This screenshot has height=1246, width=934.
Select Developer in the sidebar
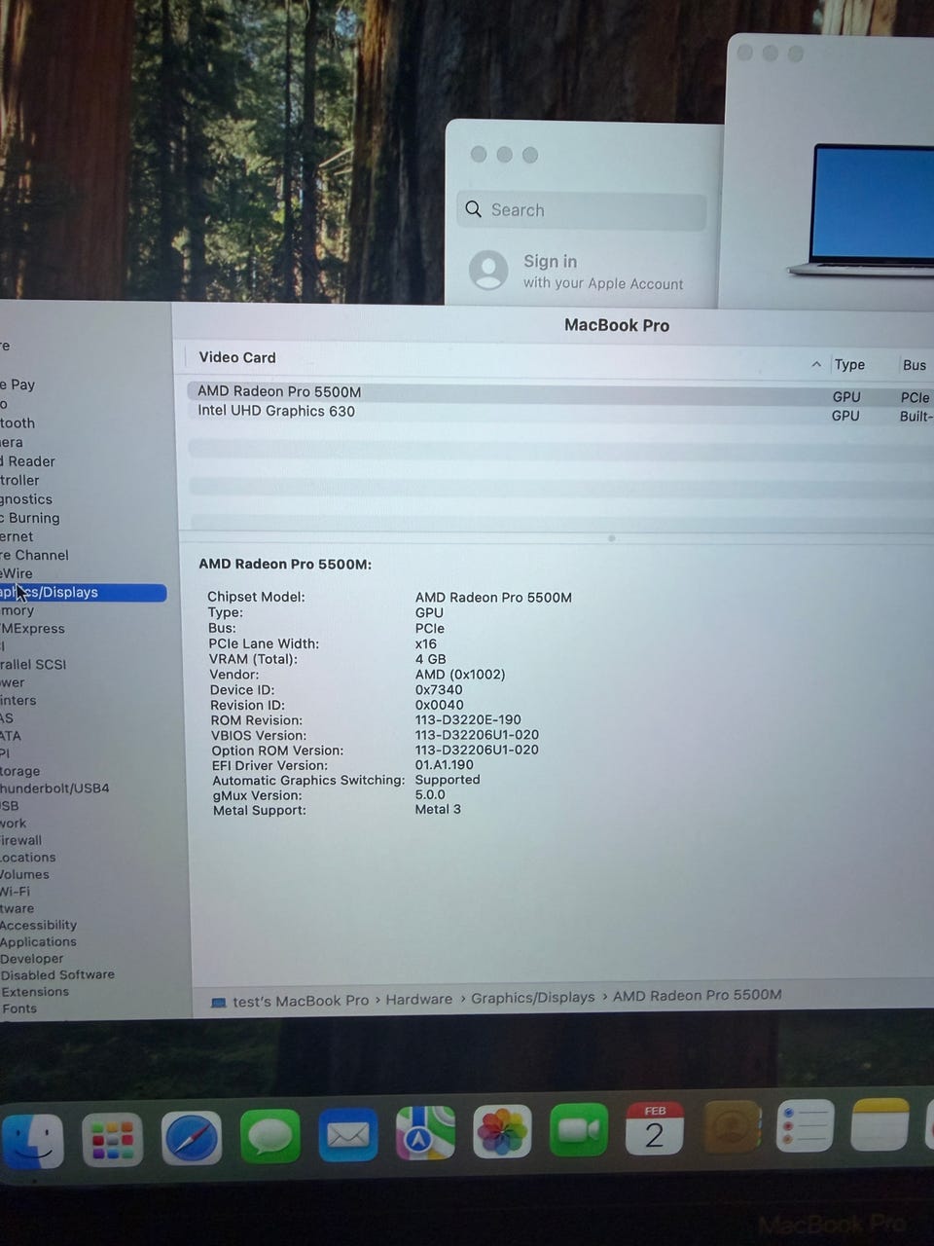coord(32,959)
